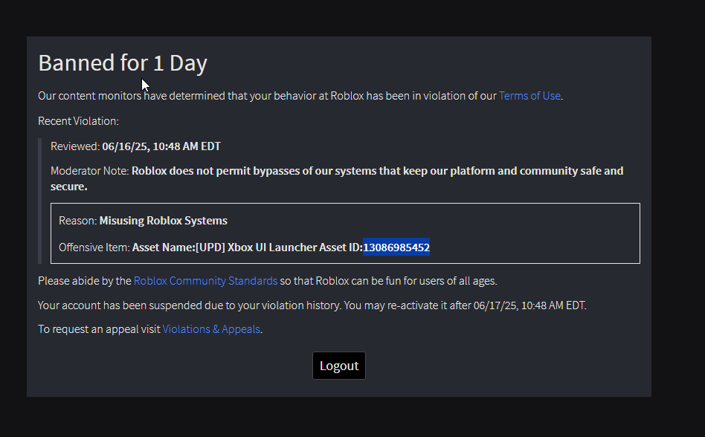Click the account suspended re-activation sentence
705x437 pixels.
[x=312, y=305]
